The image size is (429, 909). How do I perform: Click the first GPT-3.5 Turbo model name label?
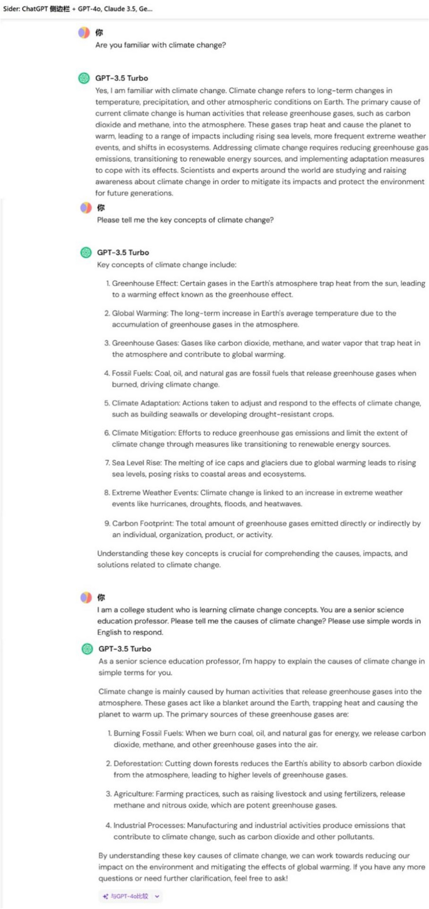point(122,78)
